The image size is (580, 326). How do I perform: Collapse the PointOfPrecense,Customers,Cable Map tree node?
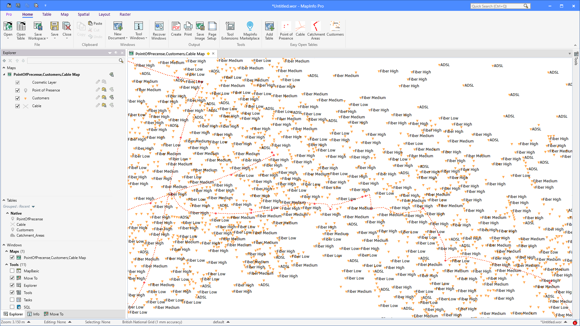[x=4, y=74]
